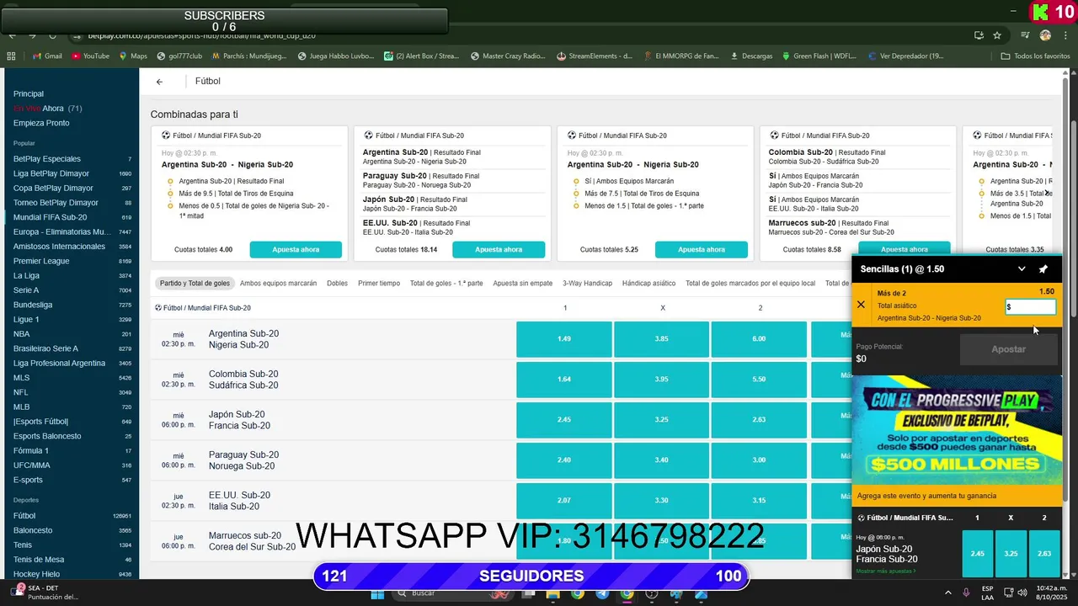Open the Maps bookmark
1078x606 pixels.
(133, 56)
